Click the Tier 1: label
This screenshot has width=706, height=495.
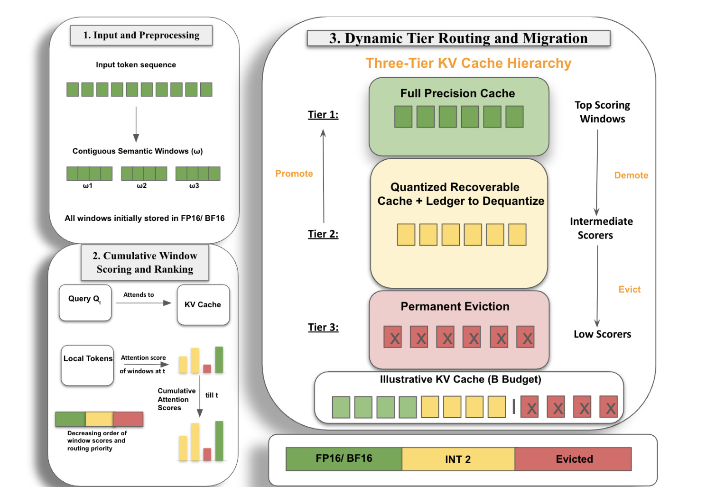(x=323, y=115)
